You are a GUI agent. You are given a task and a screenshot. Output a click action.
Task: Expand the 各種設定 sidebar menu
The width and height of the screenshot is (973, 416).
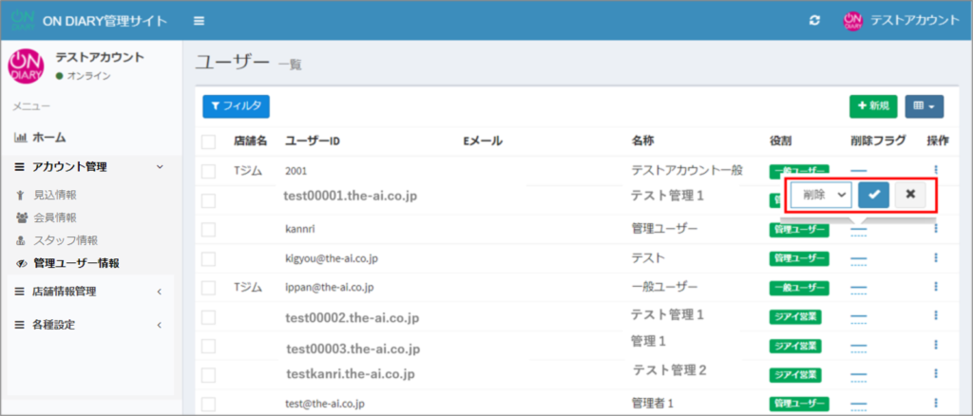tap(87, 325)
